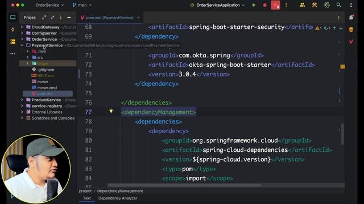Expand all in Project panel
This screenshot has height=204, width=364.
[x=44, y=18]
